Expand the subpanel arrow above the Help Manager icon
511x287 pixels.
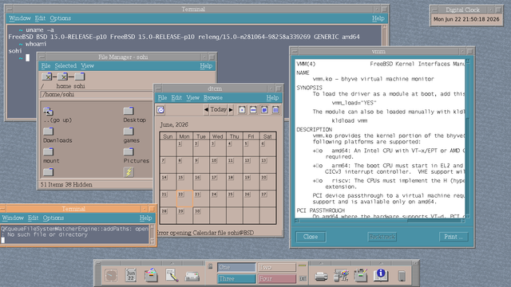pos(381,263)
